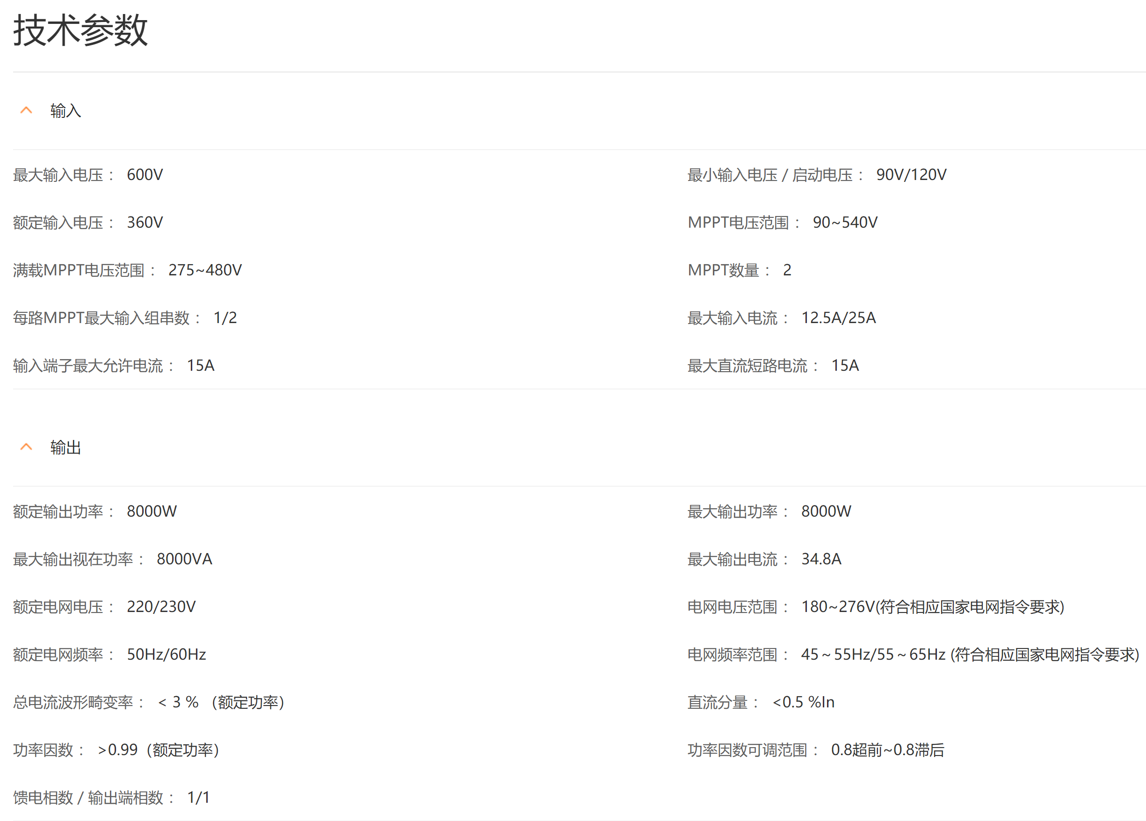Click the 最大输入电流 12.5A/25A value
Screen dimensions: 1146x821
coord(838,317)
